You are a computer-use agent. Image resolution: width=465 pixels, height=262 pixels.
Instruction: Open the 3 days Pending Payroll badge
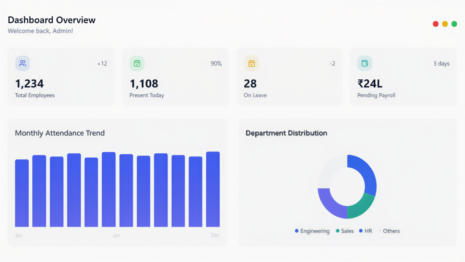(441, 63)
